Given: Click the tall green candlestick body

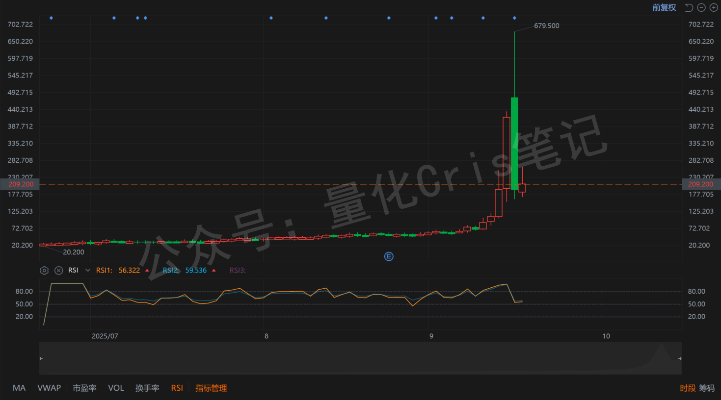Looking at the screenshot, I should (514, 144).
